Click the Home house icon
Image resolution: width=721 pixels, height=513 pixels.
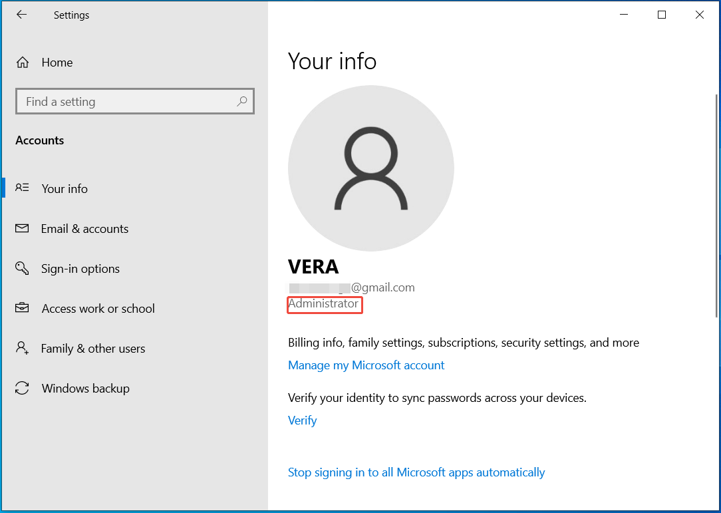[22, 62]
